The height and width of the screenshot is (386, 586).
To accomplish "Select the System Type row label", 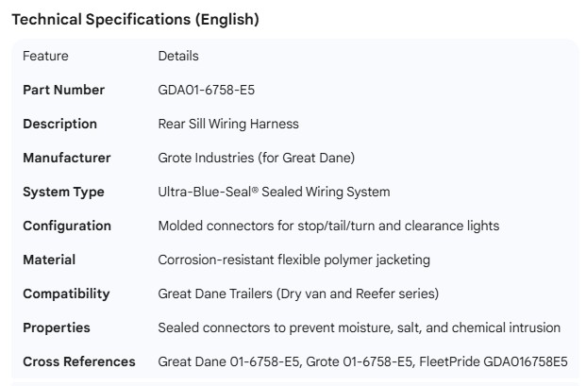I will [63, 193].
